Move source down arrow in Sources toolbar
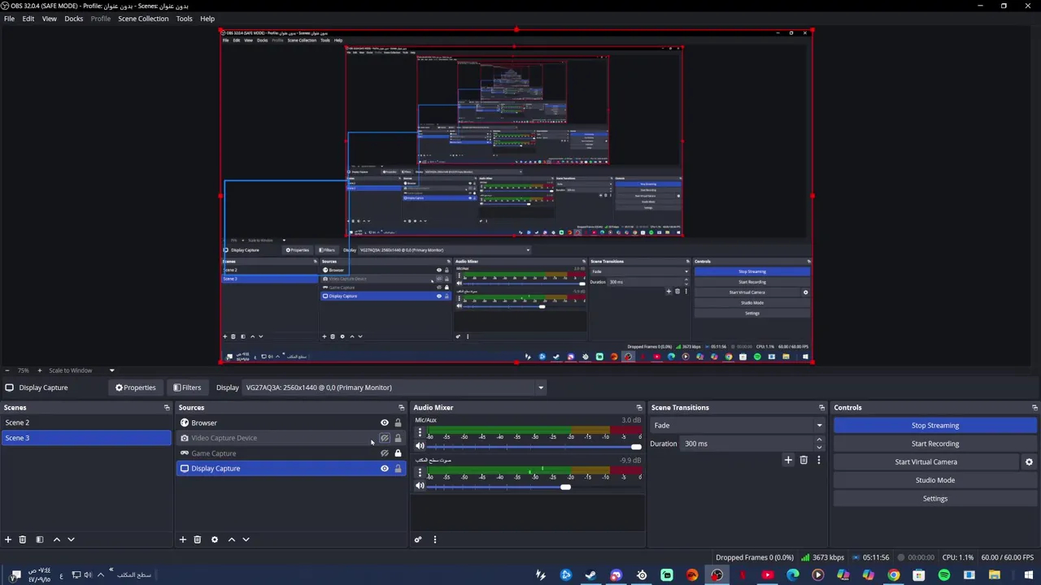This screenshot has height=585, width=1041. (x=246, y=539)
